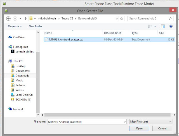
Task: Sort by the Type column header
Action: click(144, 33)
